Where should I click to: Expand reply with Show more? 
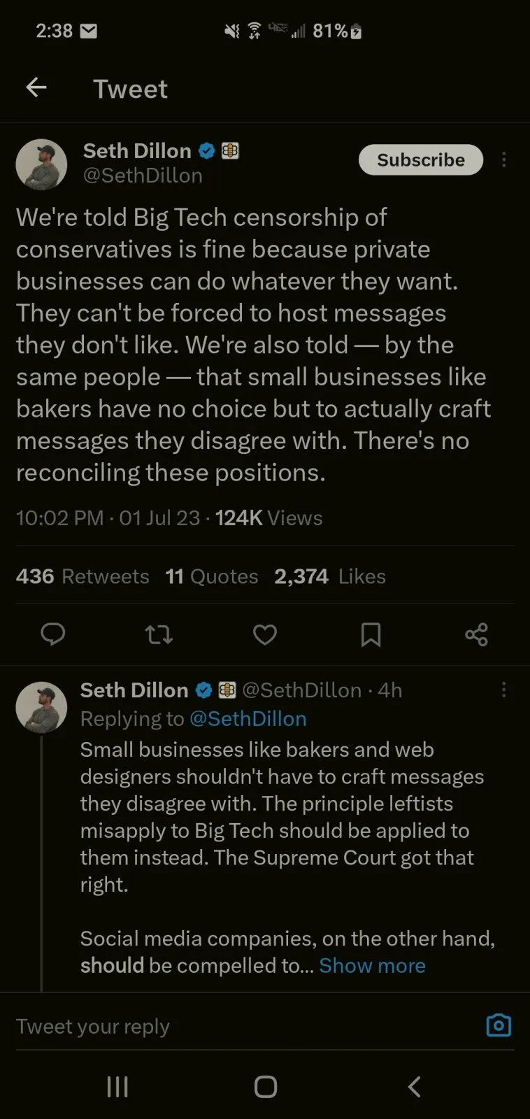coord(372,965)
